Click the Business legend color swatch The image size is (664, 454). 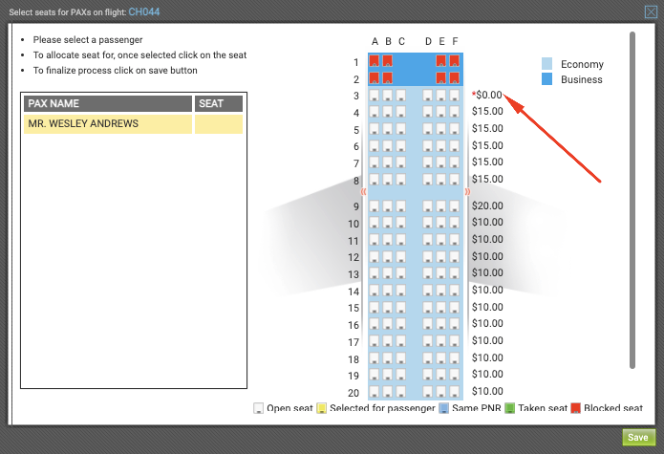click(x=546, y=79)
